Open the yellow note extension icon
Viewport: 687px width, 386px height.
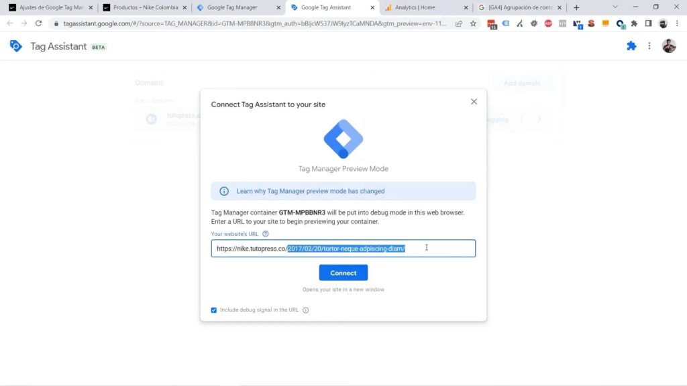pos(606,23)
